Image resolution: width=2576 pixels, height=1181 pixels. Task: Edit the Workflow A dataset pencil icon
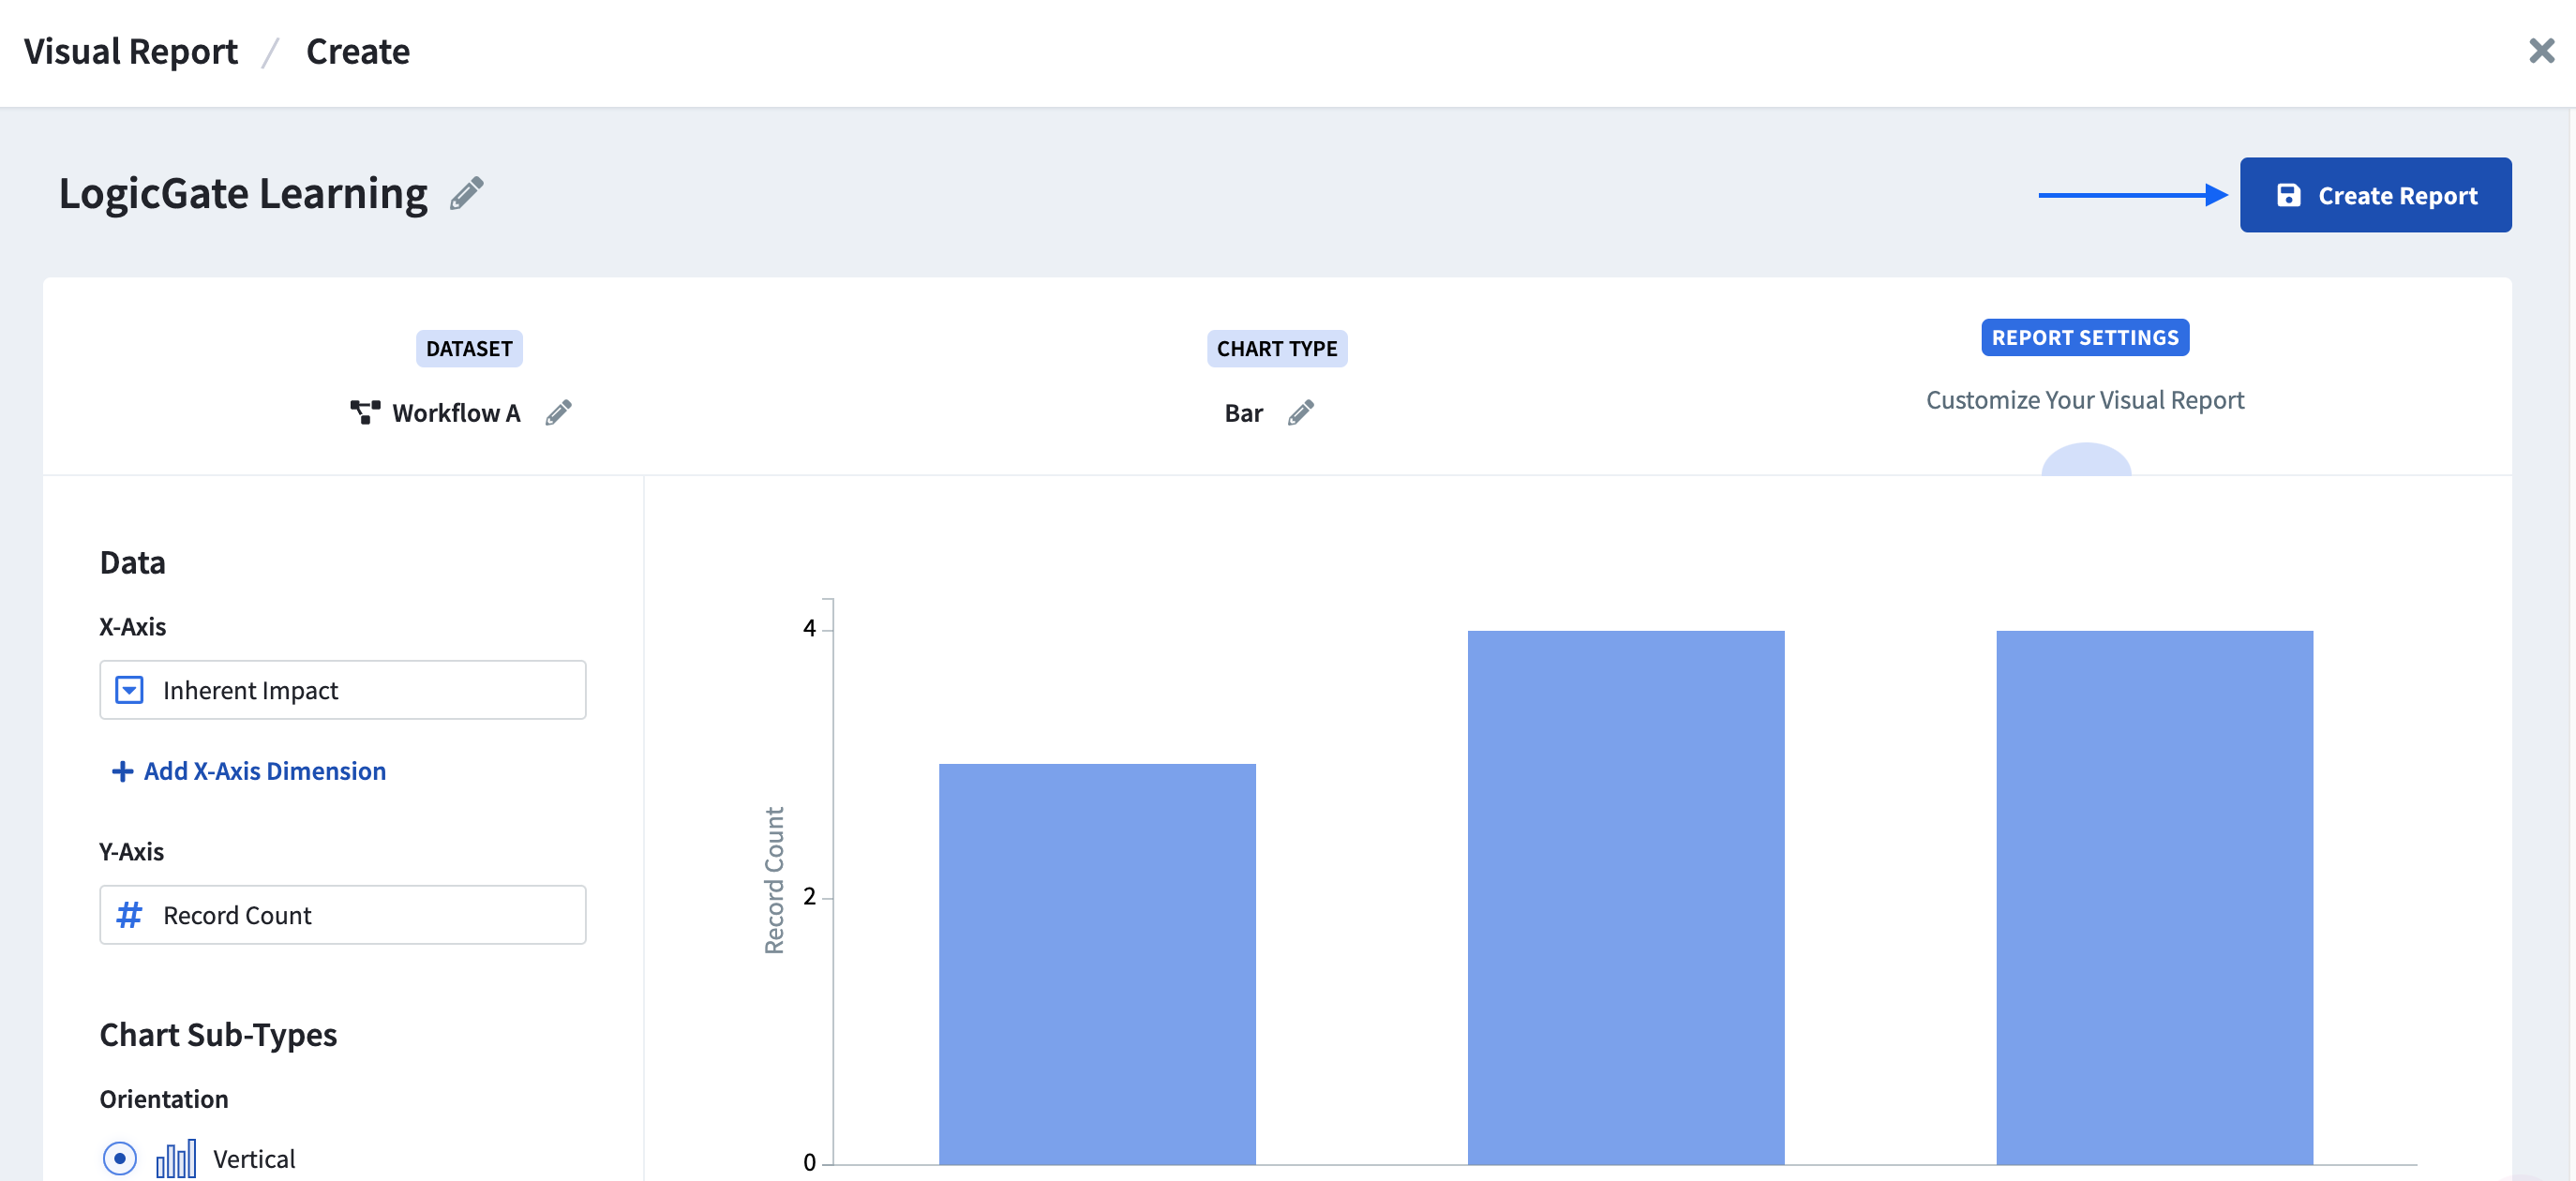coord(558,412)
